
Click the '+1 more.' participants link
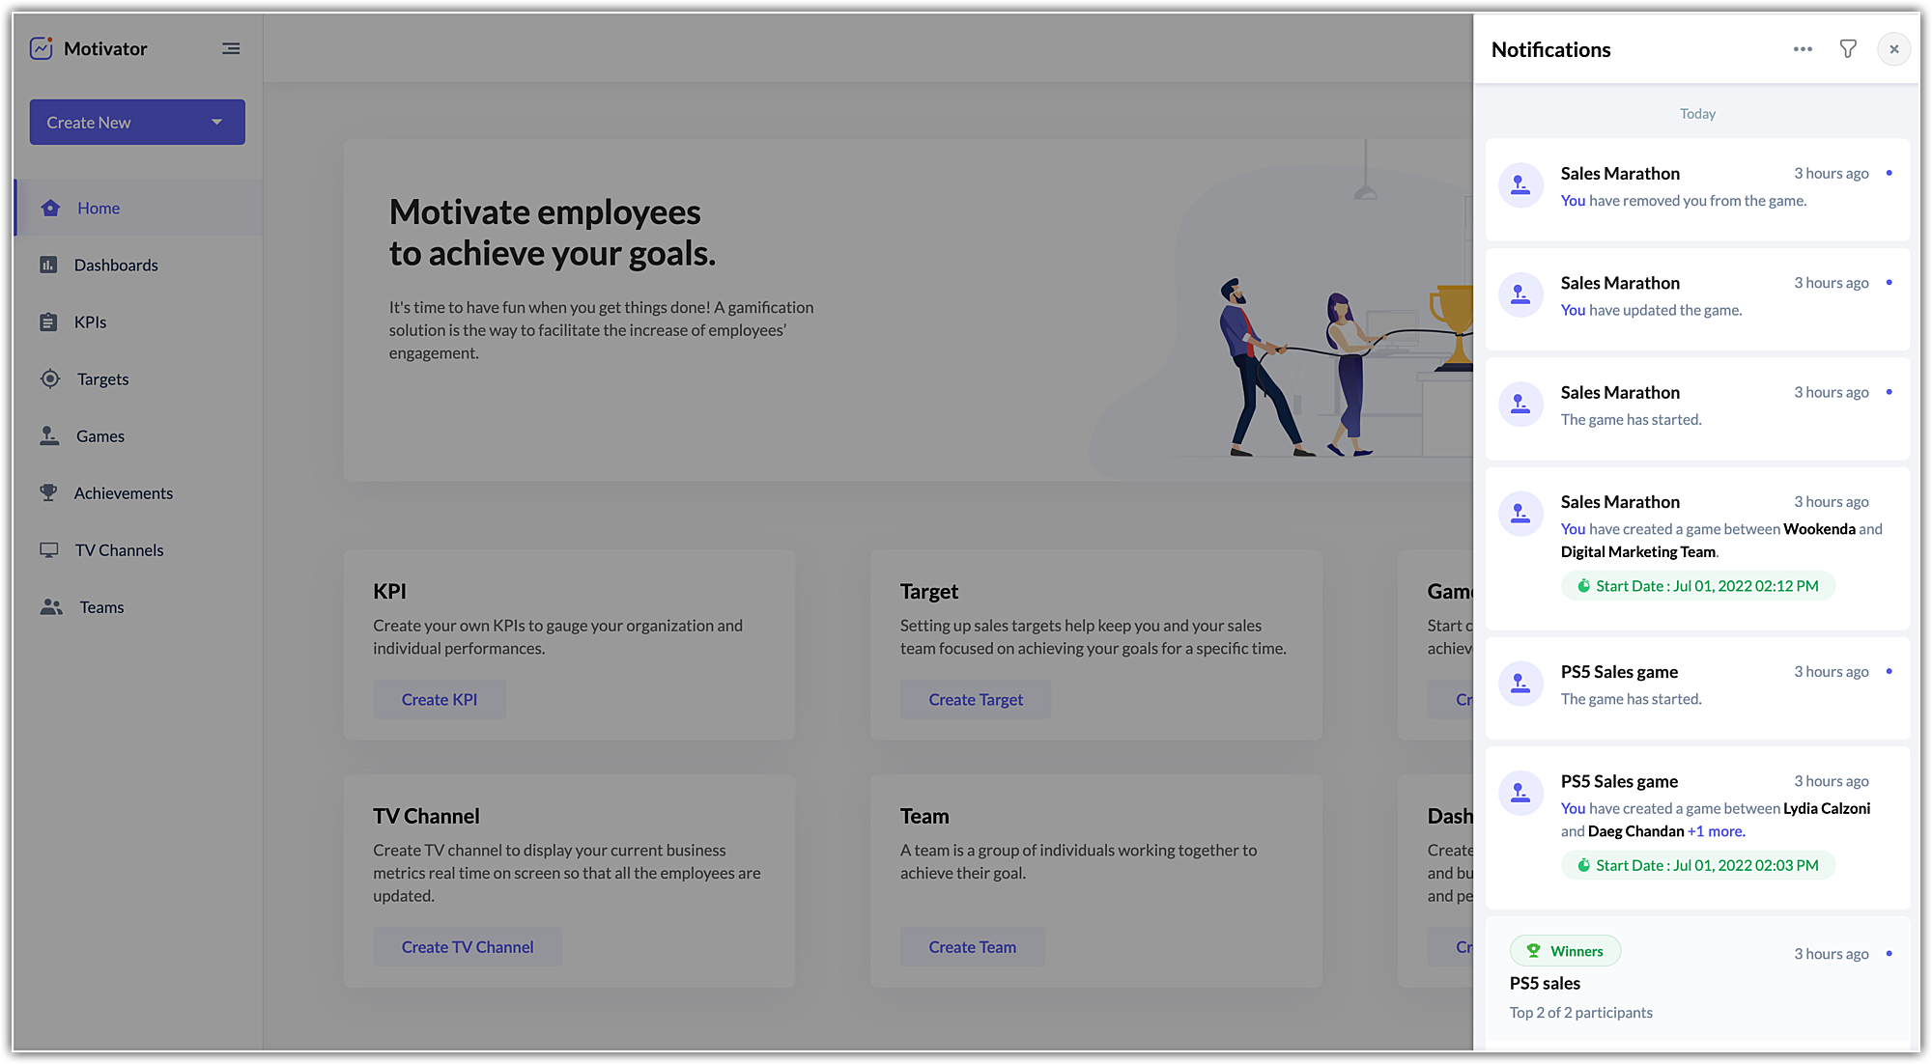point(1716,831)
